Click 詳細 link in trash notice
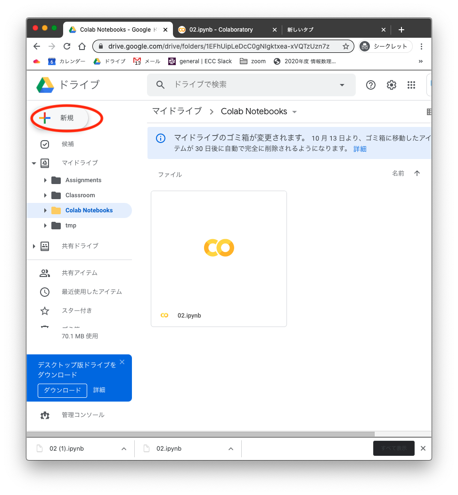The width and height of the screenshot is (458, 495). 360,149
